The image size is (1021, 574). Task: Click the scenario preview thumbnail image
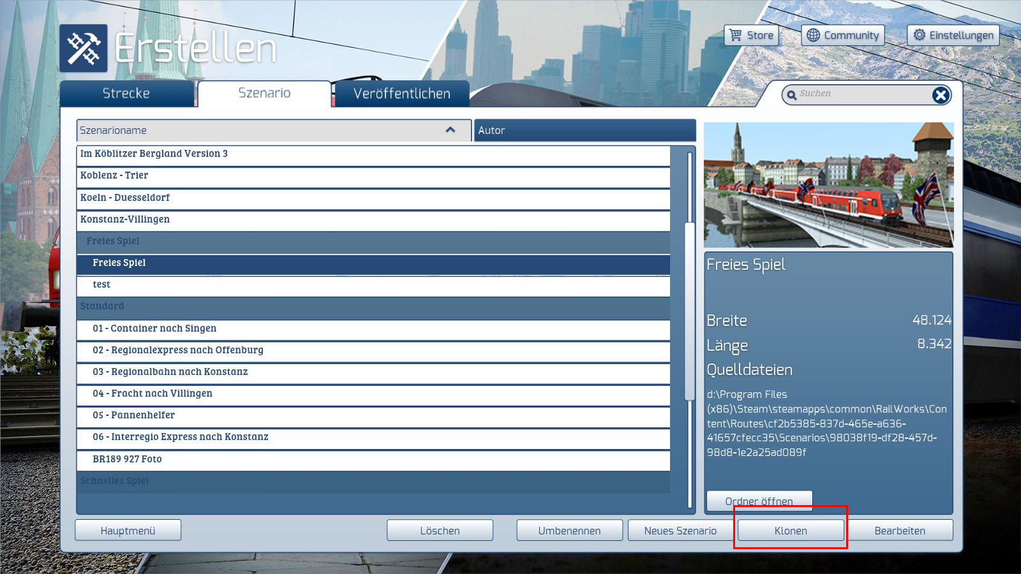(x=828, y=185)
